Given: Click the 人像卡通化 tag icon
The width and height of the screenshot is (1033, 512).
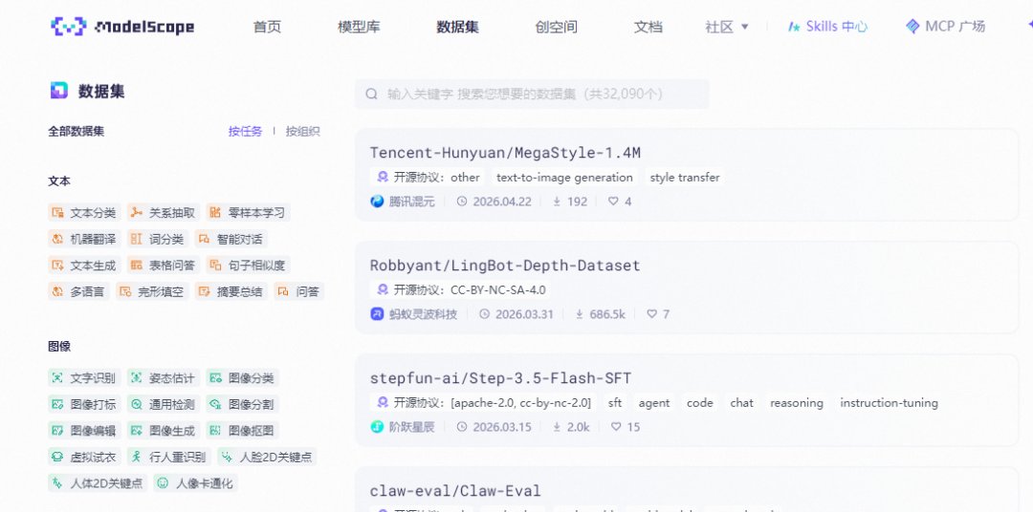Looking at the screenshot, I should tap(164, 483).
